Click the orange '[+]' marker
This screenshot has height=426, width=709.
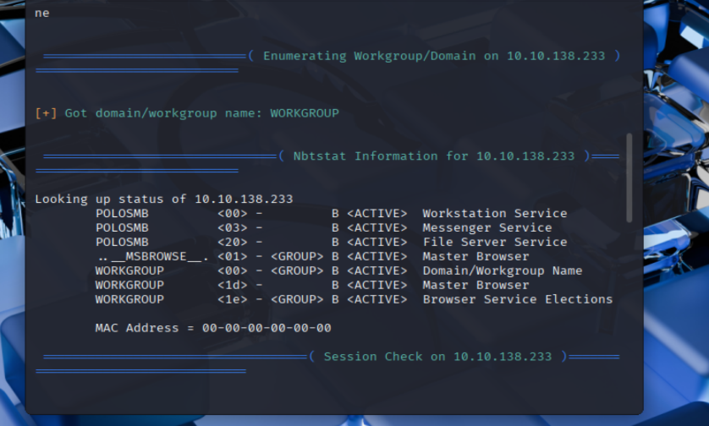pos(46,113)
